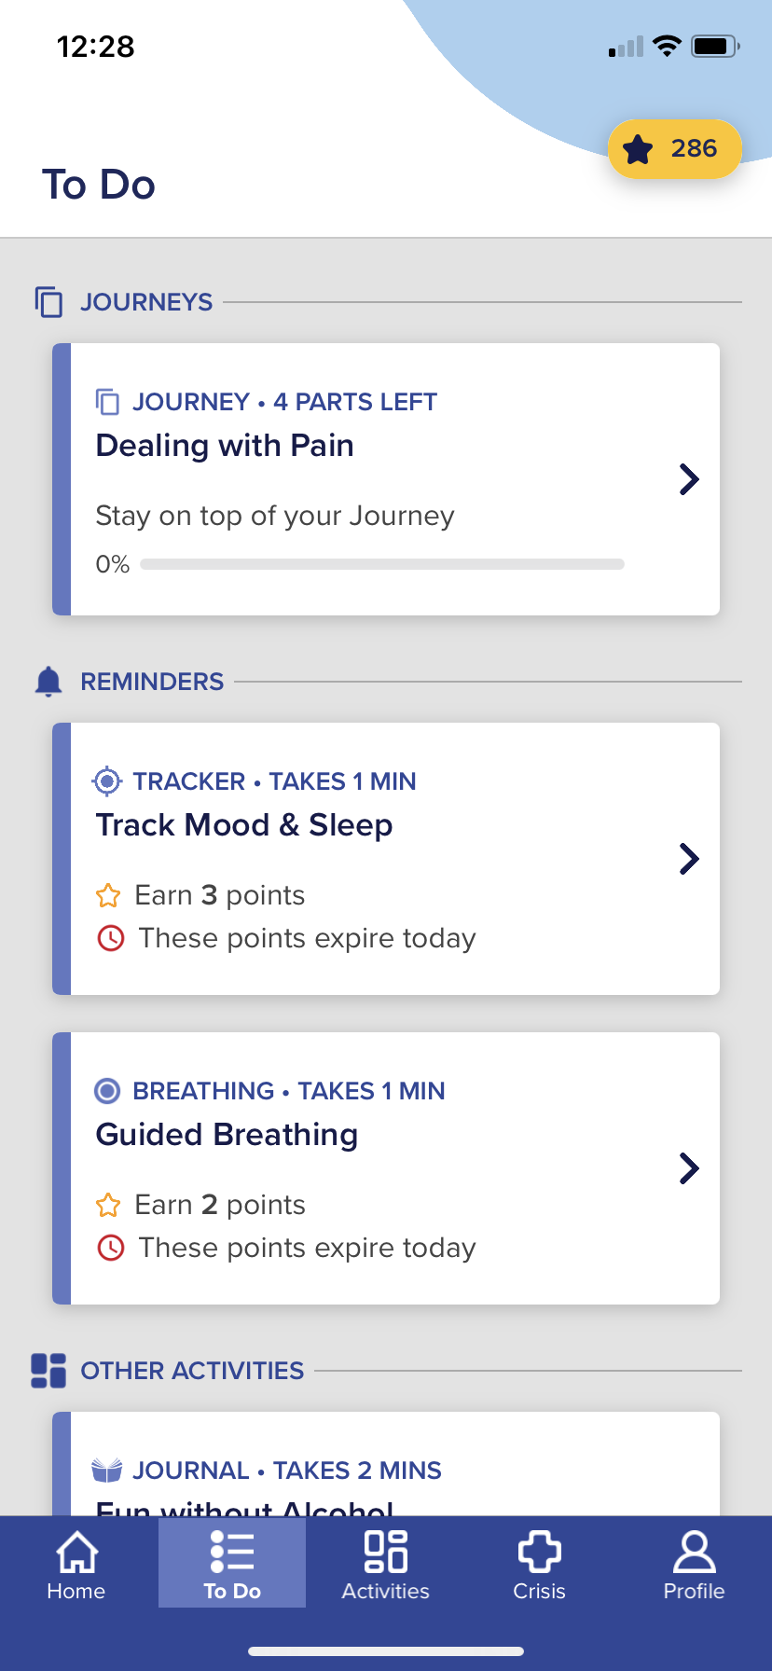Open the Dealing with Pain journey title
772x1671 pixels.
[x=225, y=446]
